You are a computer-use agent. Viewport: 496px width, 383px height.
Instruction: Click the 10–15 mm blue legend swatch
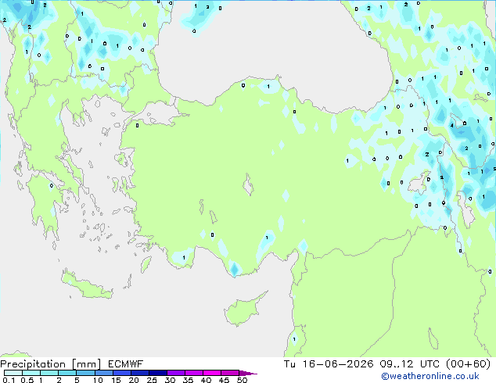(104, 373)
